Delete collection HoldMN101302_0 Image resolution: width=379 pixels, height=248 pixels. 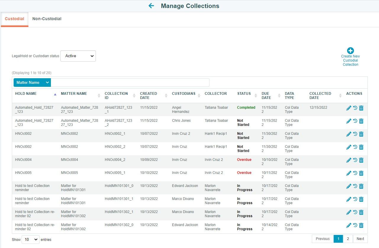tap(361, 225)
